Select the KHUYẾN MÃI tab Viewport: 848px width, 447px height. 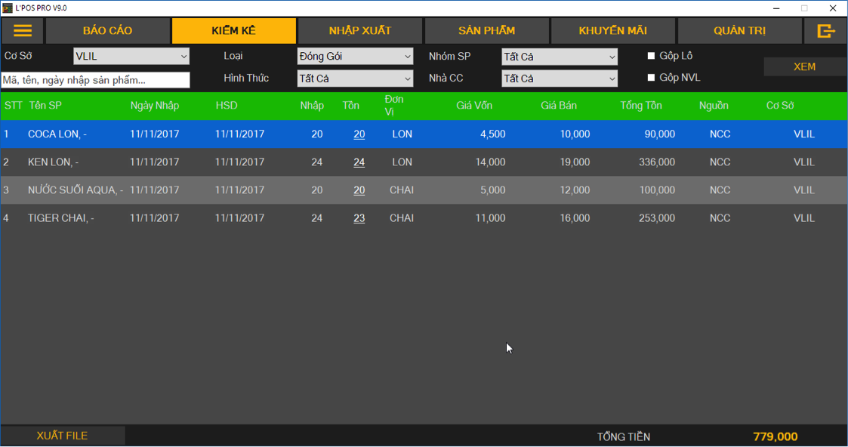[x=612, y=31]
